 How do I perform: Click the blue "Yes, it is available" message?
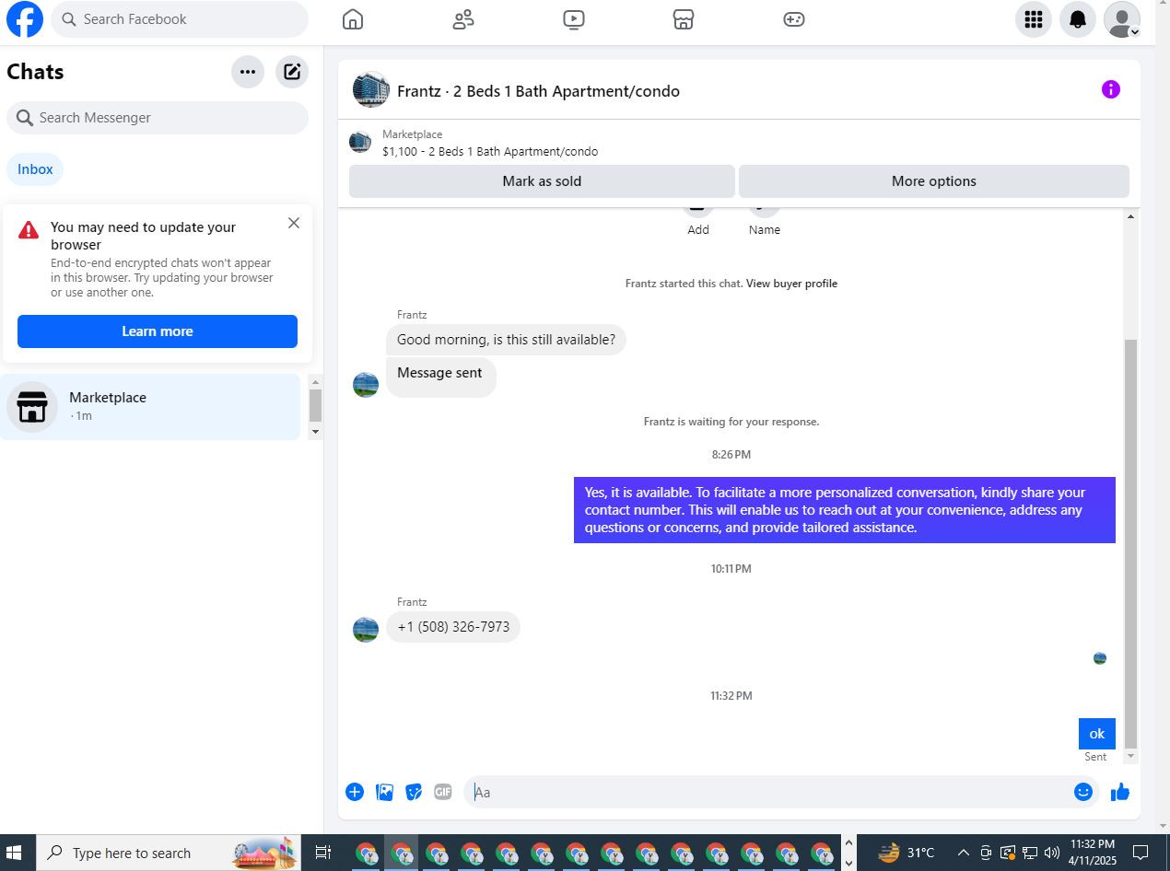coord(845,510)
